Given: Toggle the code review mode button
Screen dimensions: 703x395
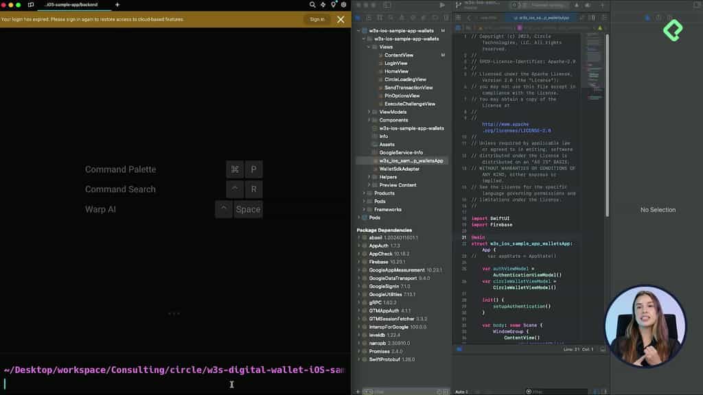Looking at the screenshot, I should coord(580,18).
